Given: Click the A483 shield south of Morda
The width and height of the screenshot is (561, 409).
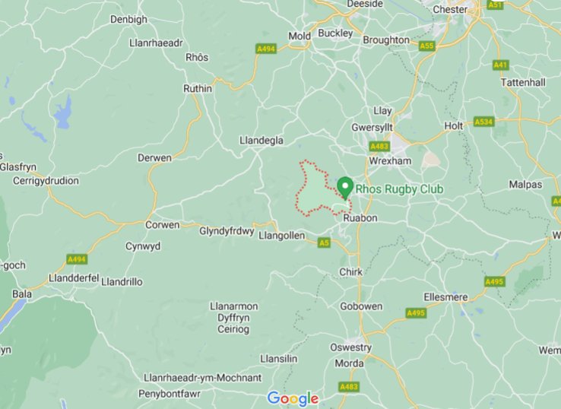Looking at the screenshot, I should (349, 387).
